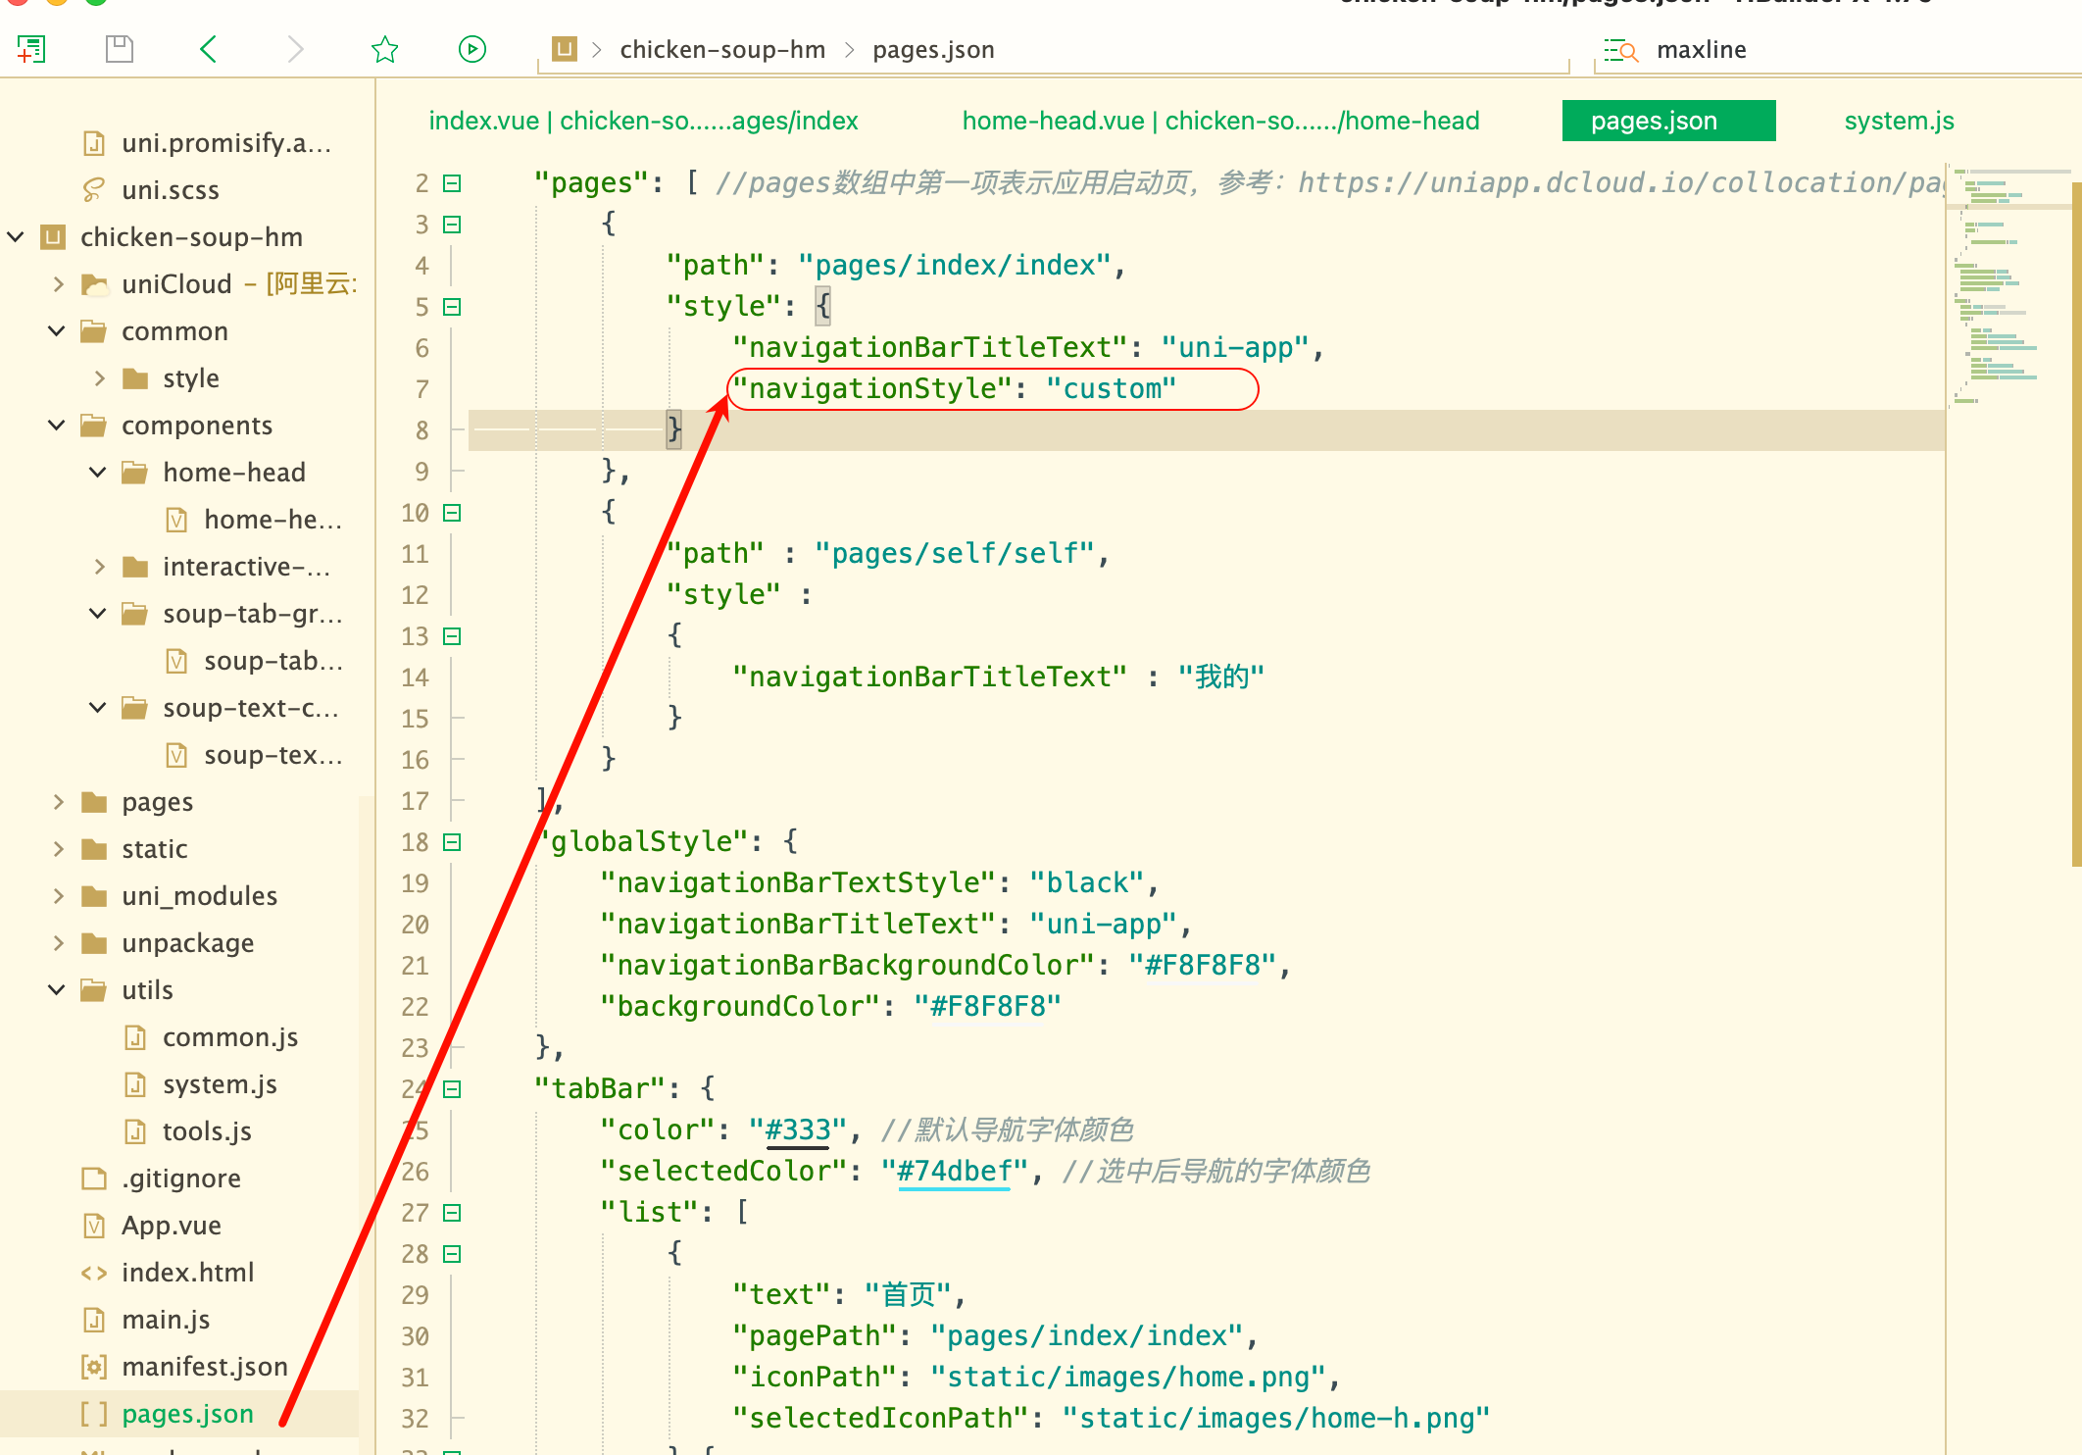Open the App.vue file

pyautogui.click(x=171, y=1226)
